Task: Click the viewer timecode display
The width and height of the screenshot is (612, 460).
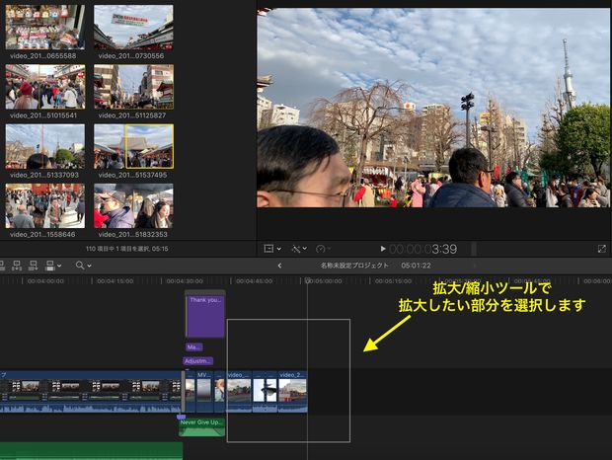Action: (422, 249)
